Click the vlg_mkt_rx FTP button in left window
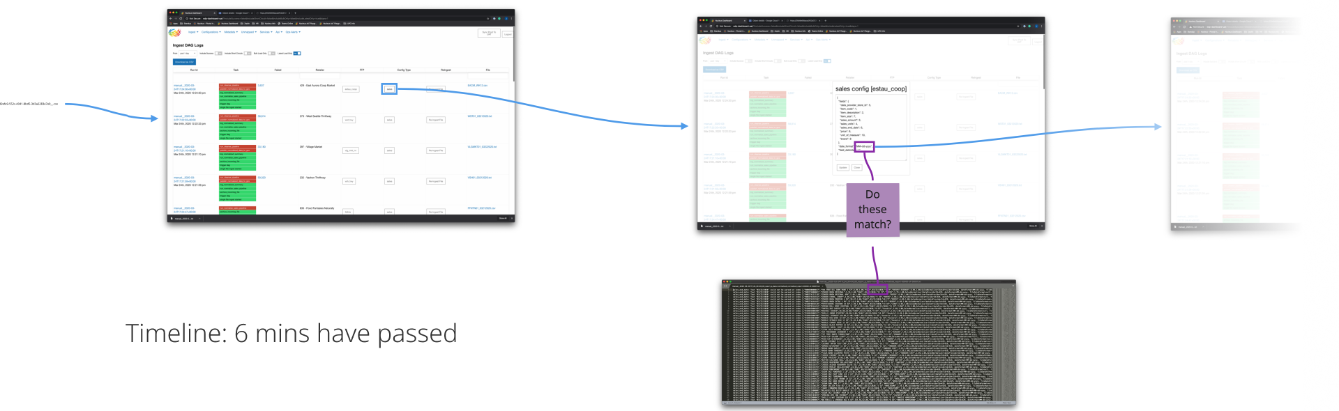The image size is (1339, 411). click(351, 150)
